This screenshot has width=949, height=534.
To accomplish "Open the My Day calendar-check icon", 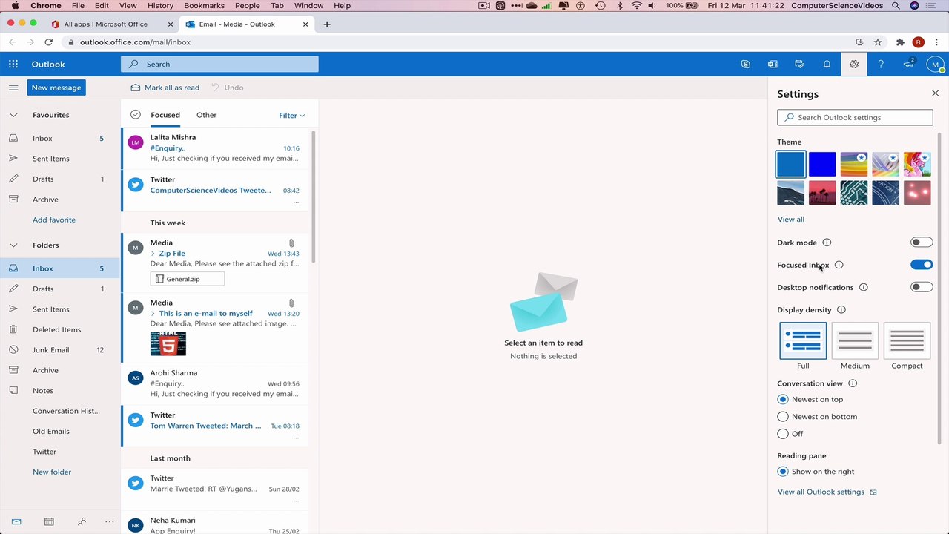I will tap(800, 65).
